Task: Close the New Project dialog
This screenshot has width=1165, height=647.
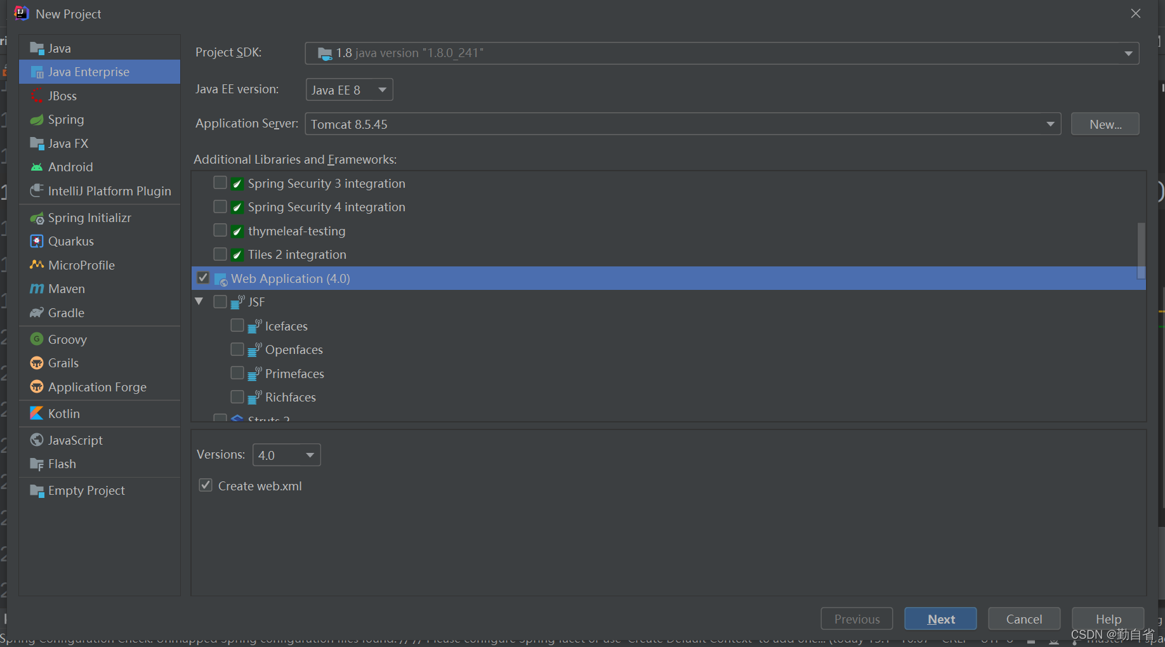Action: pyautogui.click(x=1136, y=13)
